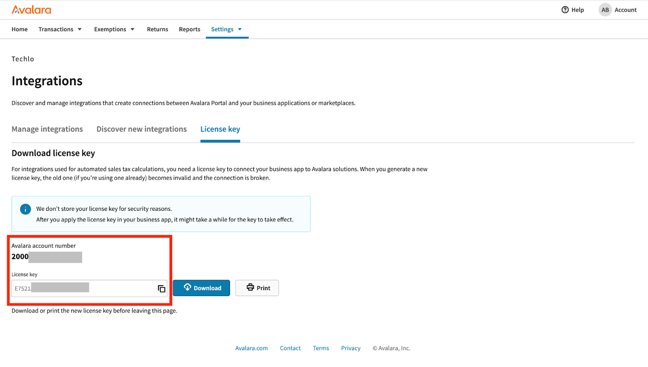Image resolution: width=648 pixels, height=367 pixels.
Task: Open the Account label in the header
Action: (626, 10)
